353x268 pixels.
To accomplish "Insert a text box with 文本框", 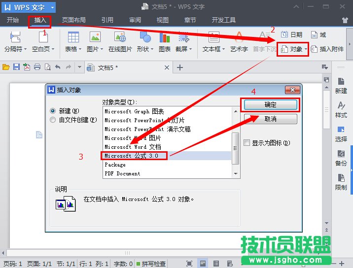I will [213, 37].
